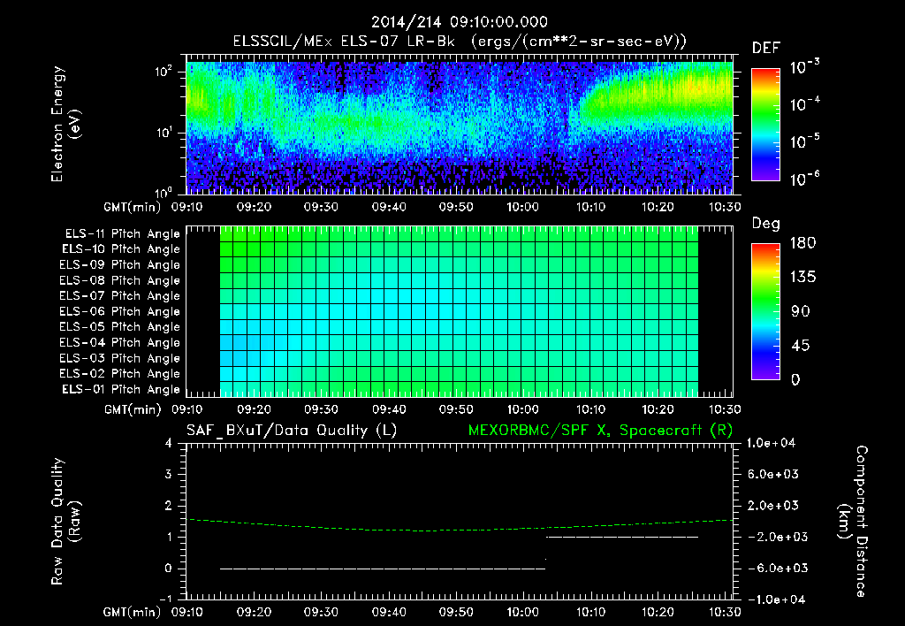Select the Component Distance (km) axis label
The image size is (905, 626).
pyautogui.click(x=853, y=522)
